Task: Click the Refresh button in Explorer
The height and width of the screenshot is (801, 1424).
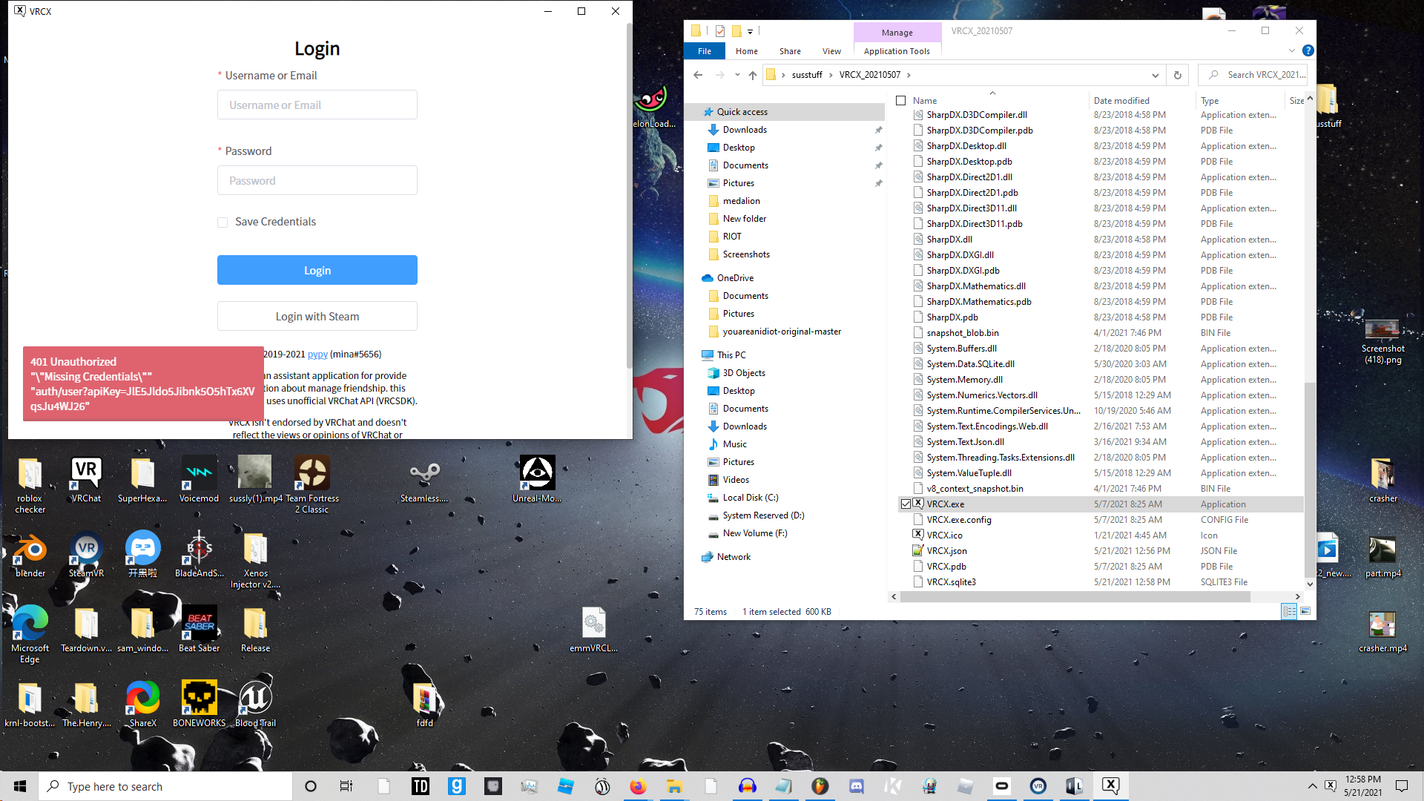Action: (x=1177, y=75)
